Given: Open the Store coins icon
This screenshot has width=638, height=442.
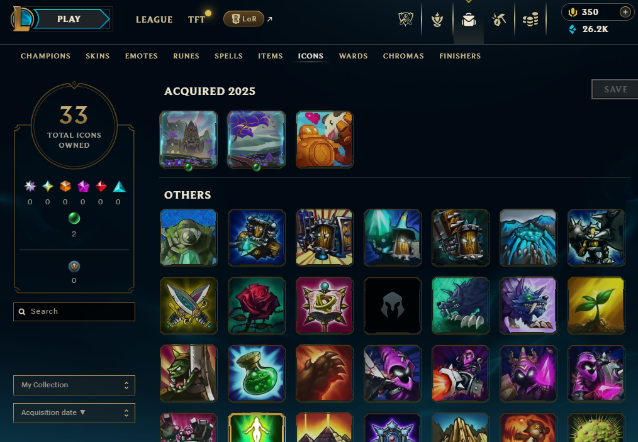Looking at the screenshot, I should 530,19.
